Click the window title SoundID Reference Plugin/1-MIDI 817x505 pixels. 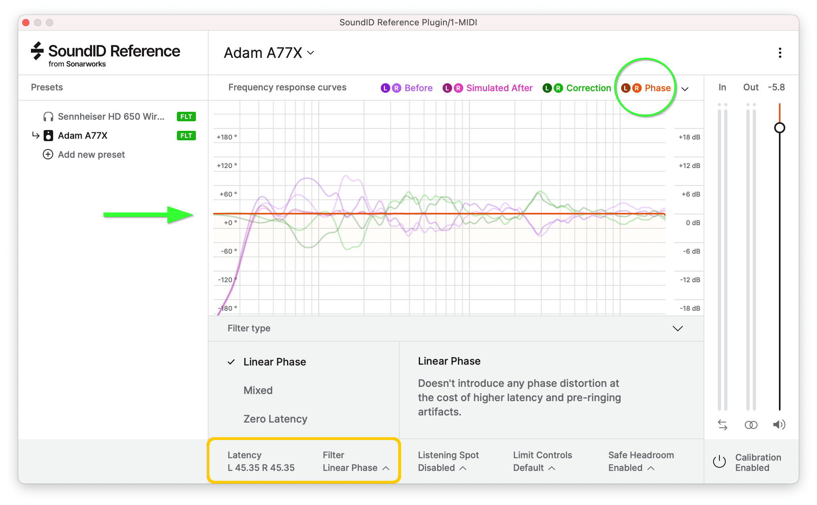click(x=408, y=22)
